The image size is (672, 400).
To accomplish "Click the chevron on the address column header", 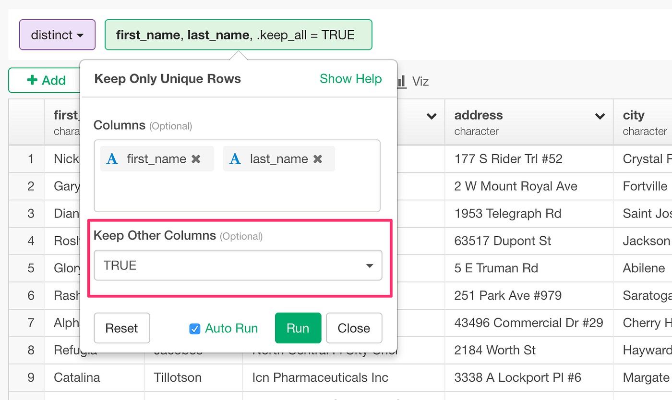I will (600, 116).
